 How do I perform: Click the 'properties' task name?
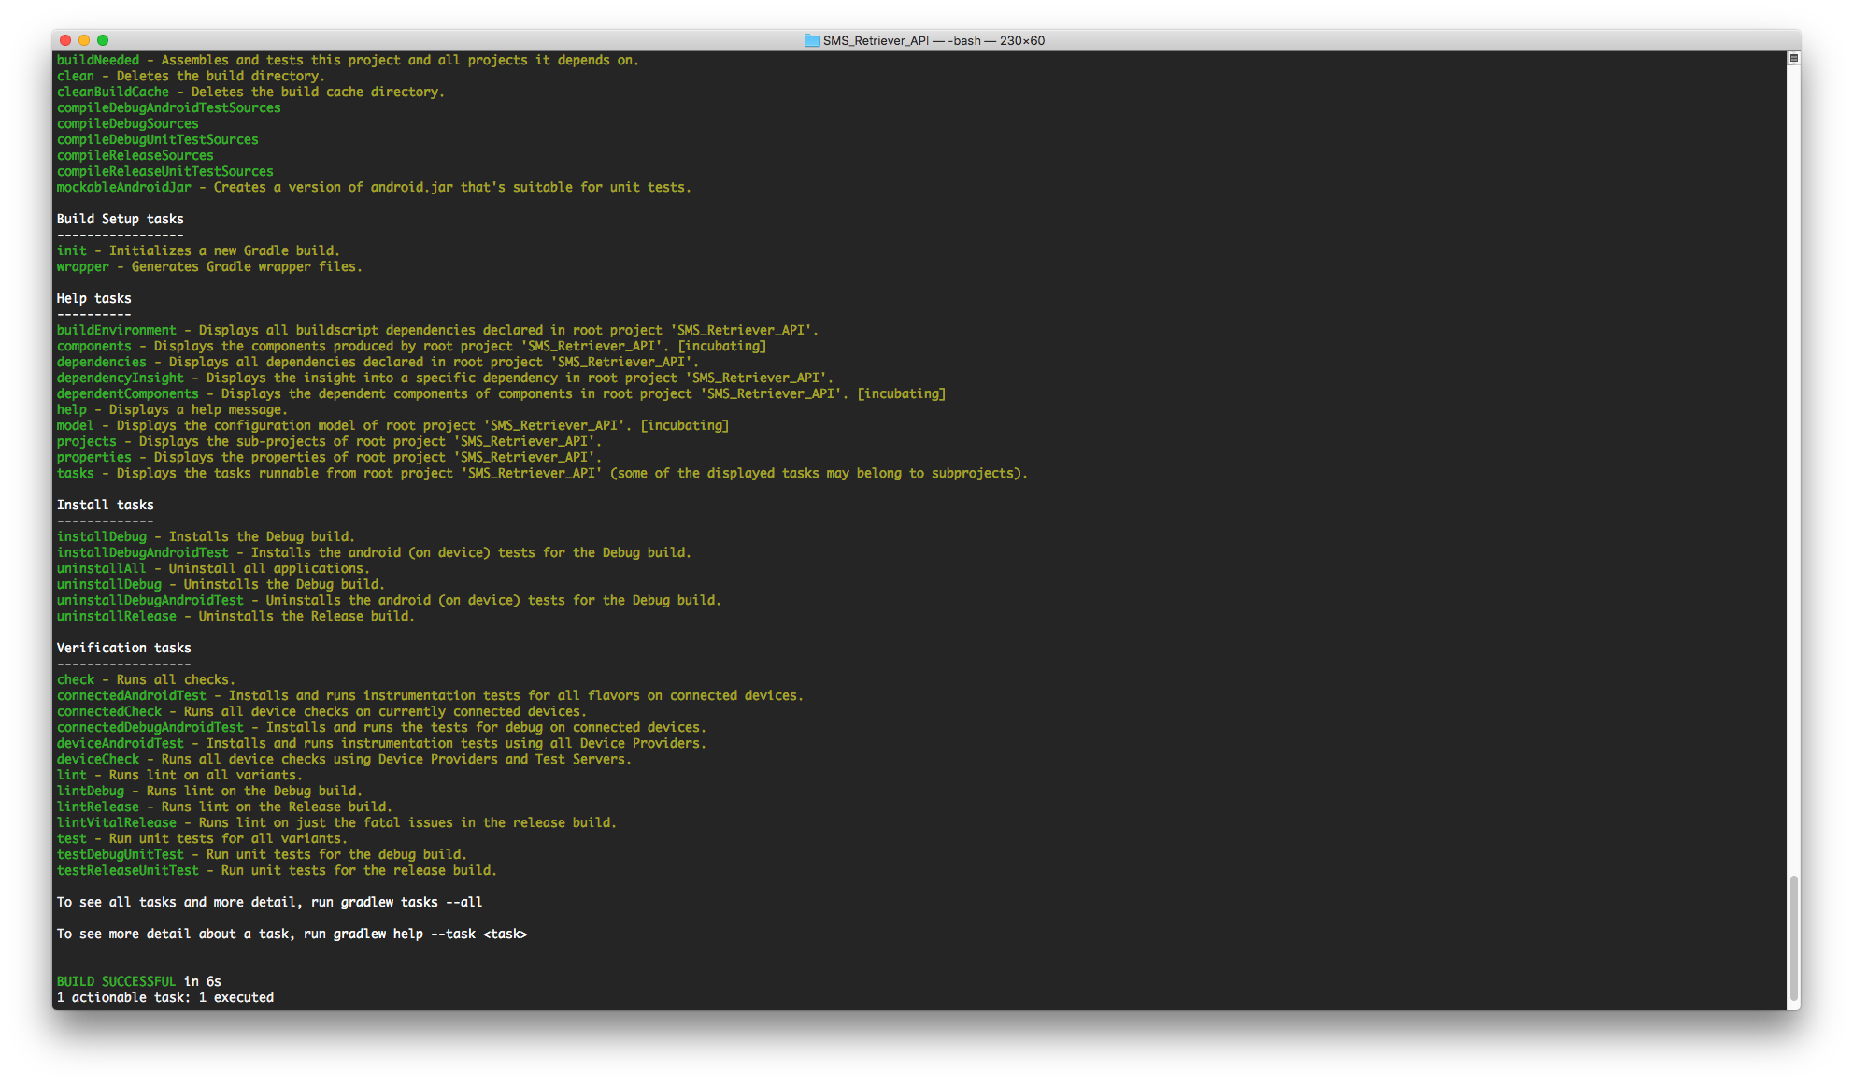(94, 457)
